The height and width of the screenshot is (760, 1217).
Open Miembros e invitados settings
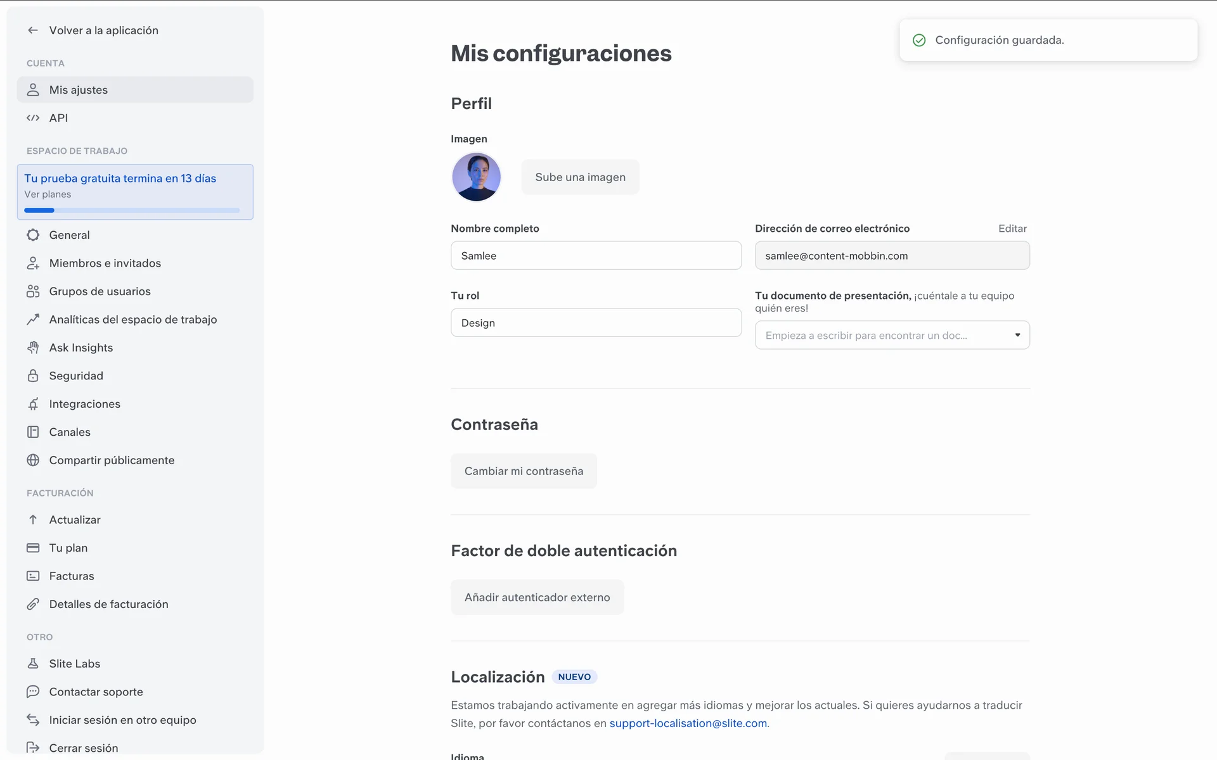click(105, 263)
